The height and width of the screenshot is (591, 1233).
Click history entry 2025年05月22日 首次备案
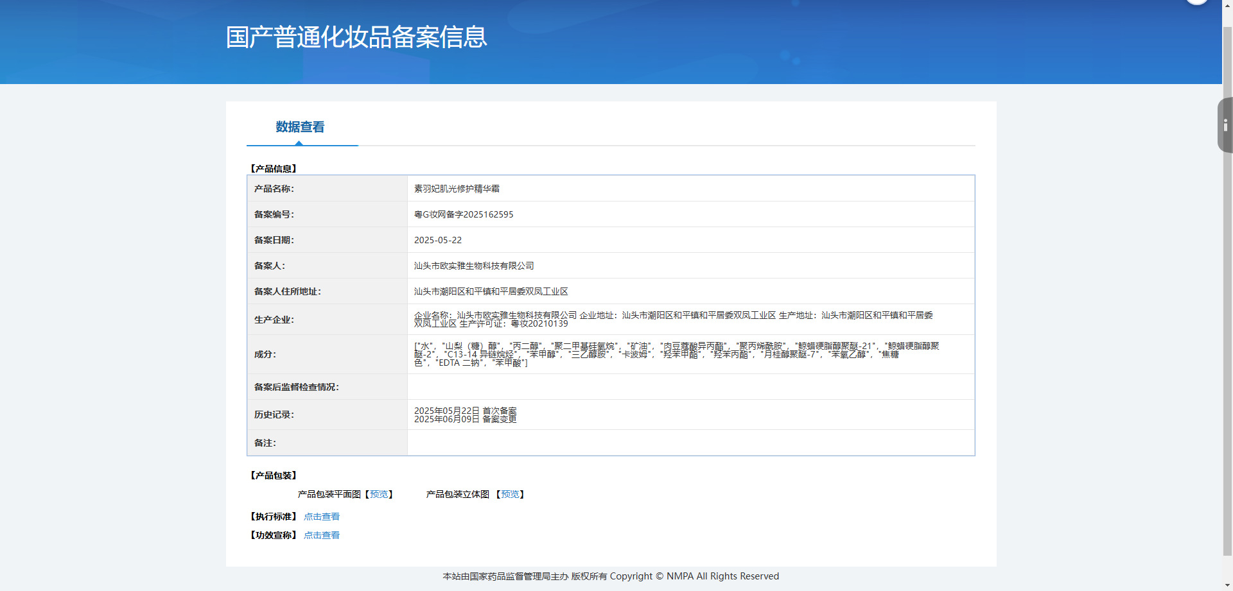tap(466, 411)
